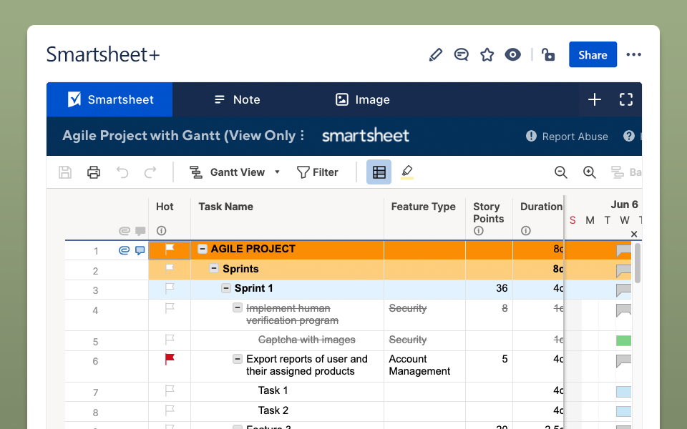687x429 pixels.
Task: Click the vertical scrollbar of the sheet
Action: [638, 263]
